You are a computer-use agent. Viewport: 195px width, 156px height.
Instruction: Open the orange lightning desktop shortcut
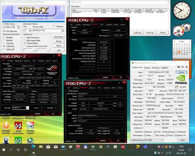click(6, 126)
